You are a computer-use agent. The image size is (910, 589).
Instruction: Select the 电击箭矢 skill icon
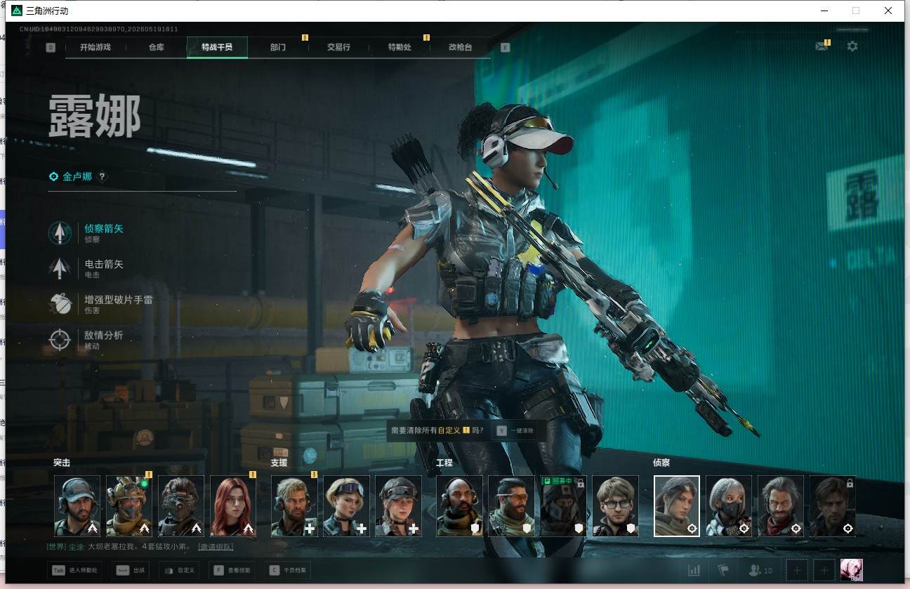pos(60,268)
